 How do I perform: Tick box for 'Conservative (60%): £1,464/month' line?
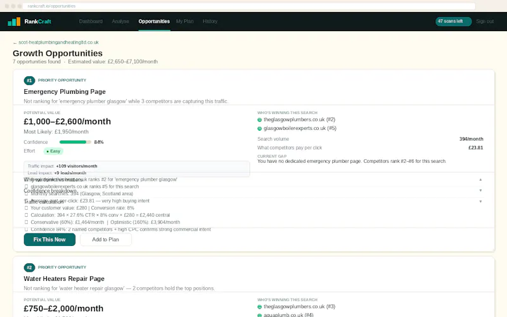click(26, 223)
